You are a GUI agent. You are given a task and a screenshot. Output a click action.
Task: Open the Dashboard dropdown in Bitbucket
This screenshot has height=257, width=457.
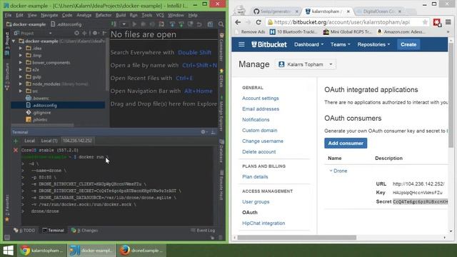point(308,44)
